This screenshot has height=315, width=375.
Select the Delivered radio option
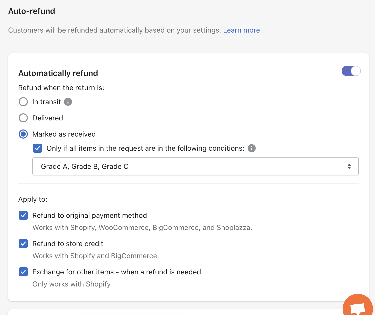pos(23,118)
